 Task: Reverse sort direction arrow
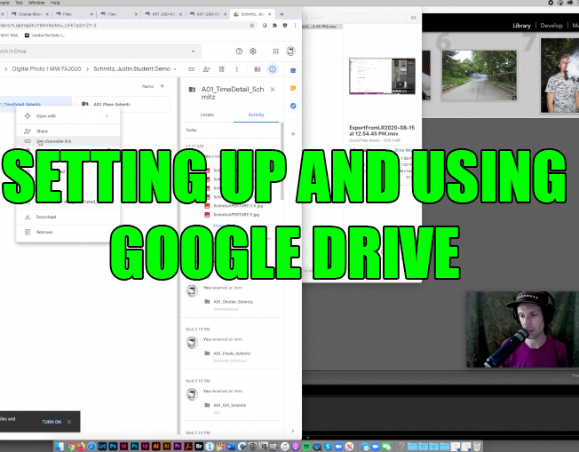click(163, 86)
